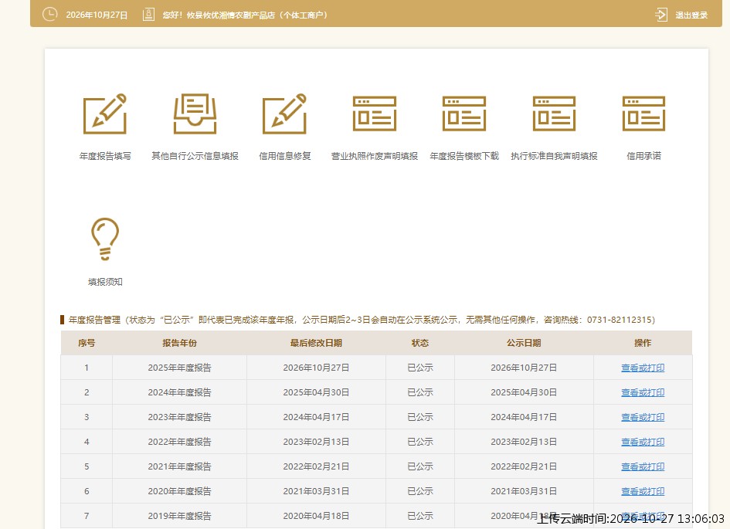
Task: View or print the 2023年年度报告
Action: [643, 417]
